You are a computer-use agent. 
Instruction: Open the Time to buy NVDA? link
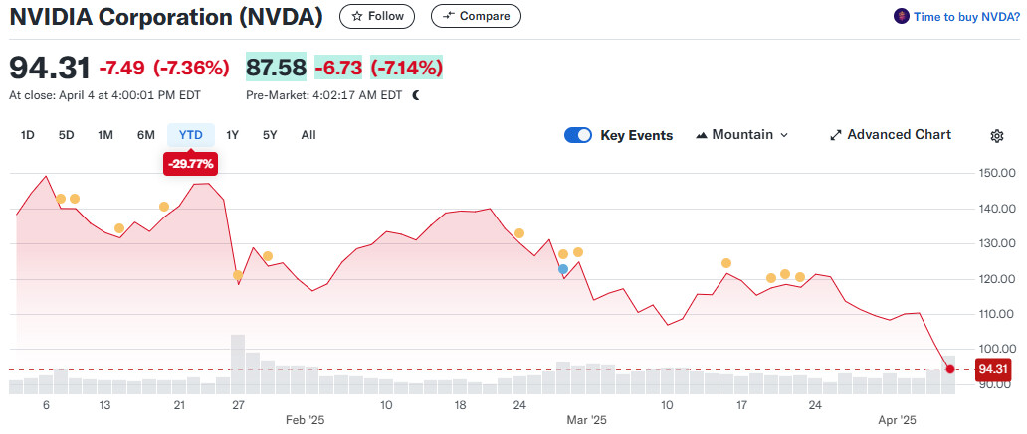pos(965,16)
